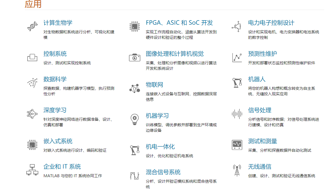Click the oscilloscope icon beside 测试和测量
336x189 pixels.
(x=237, y=145)
